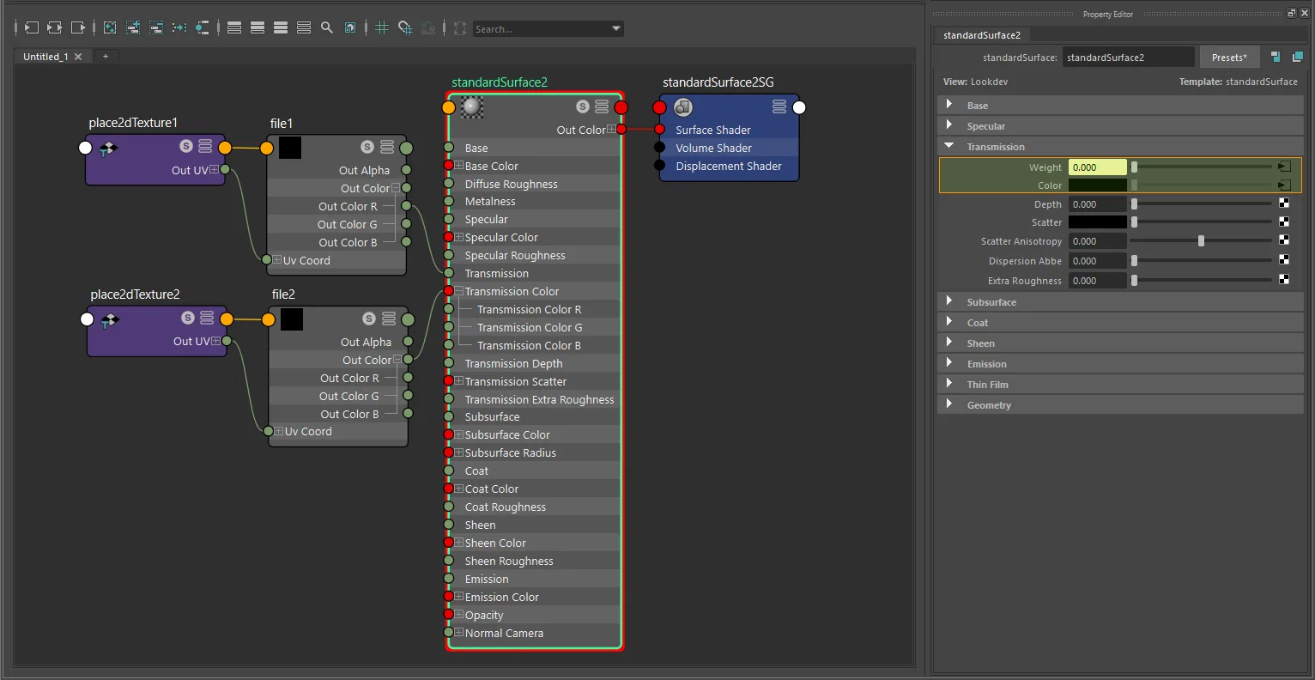Click the Frame All graph icon

point(110,28)
